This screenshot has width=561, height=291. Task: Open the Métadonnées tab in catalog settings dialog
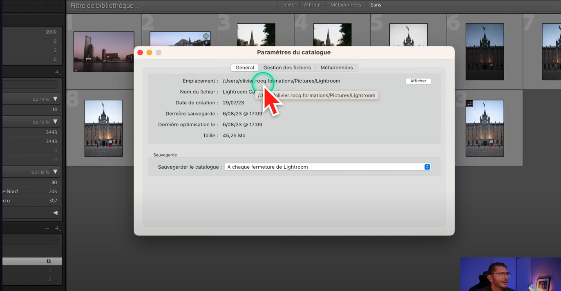coord(336,68)
